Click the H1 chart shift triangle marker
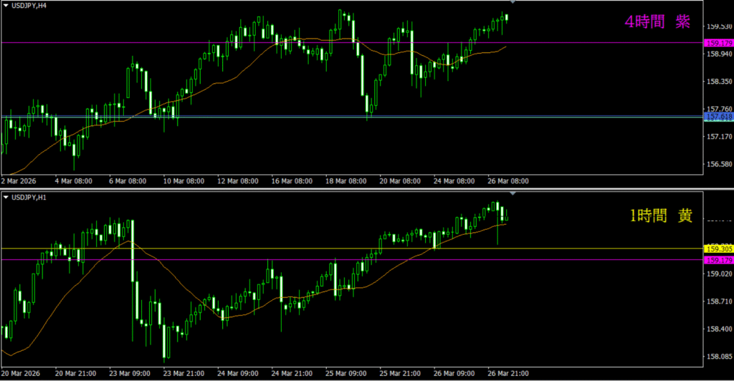This screenshot has height=381, width=734. point(512,193)
